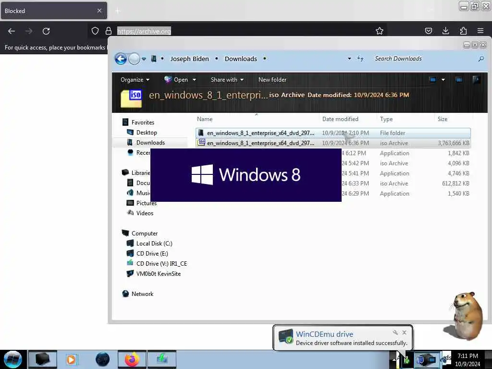Close the WinCDEmu notification balloon
Screen dimensions: 492x369
pos(405,332)
